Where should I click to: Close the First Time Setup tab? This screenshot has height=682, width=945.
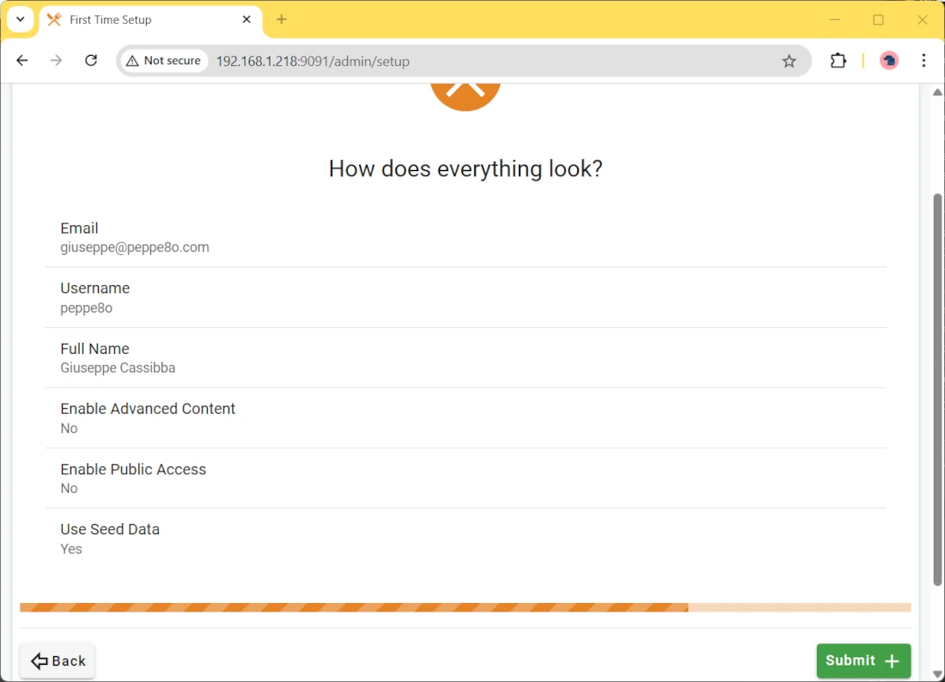pyautogui.click(x=247, y=19)
